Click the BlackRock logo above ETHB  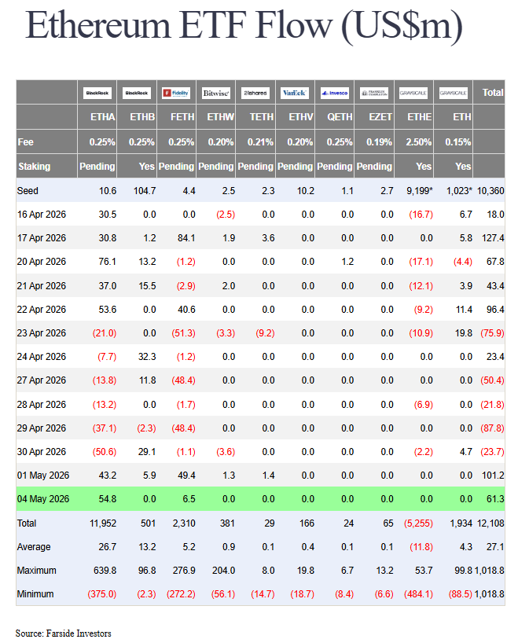click(x=137, y=93)
